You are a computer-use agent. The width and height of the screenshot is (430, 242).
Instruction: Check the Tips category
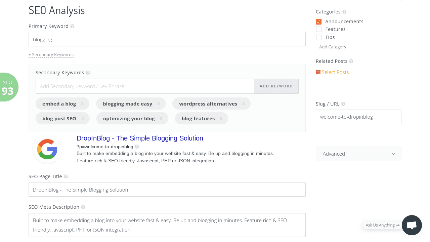319,38
